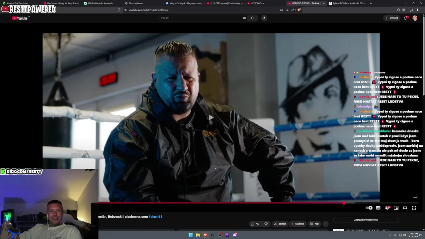The image size is (425, 239).
Task: Toggle autoplay switch in player
Action: [x=369, y=208]
